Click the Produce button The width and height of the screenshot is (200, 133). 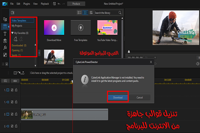(x=76, y=4)
